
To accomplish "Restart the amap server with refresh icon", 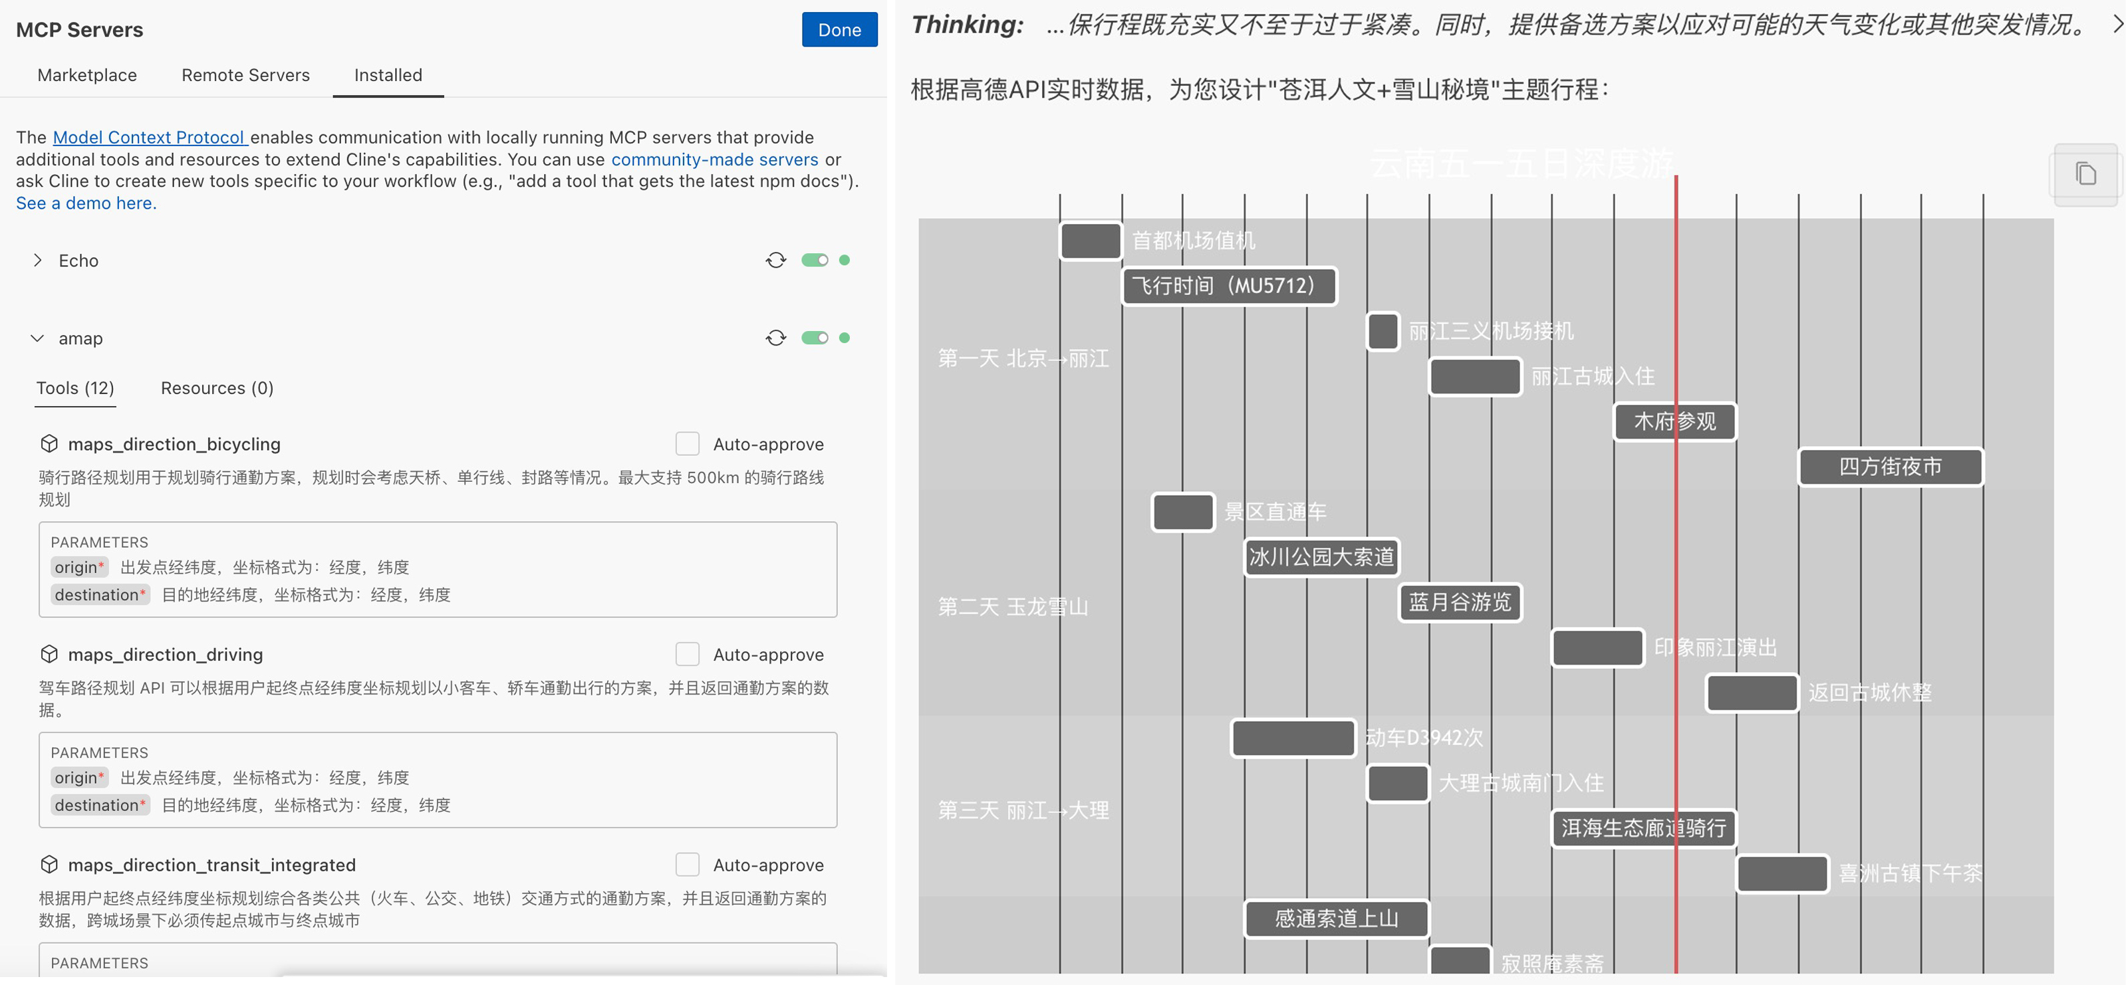I will (775, 338).
